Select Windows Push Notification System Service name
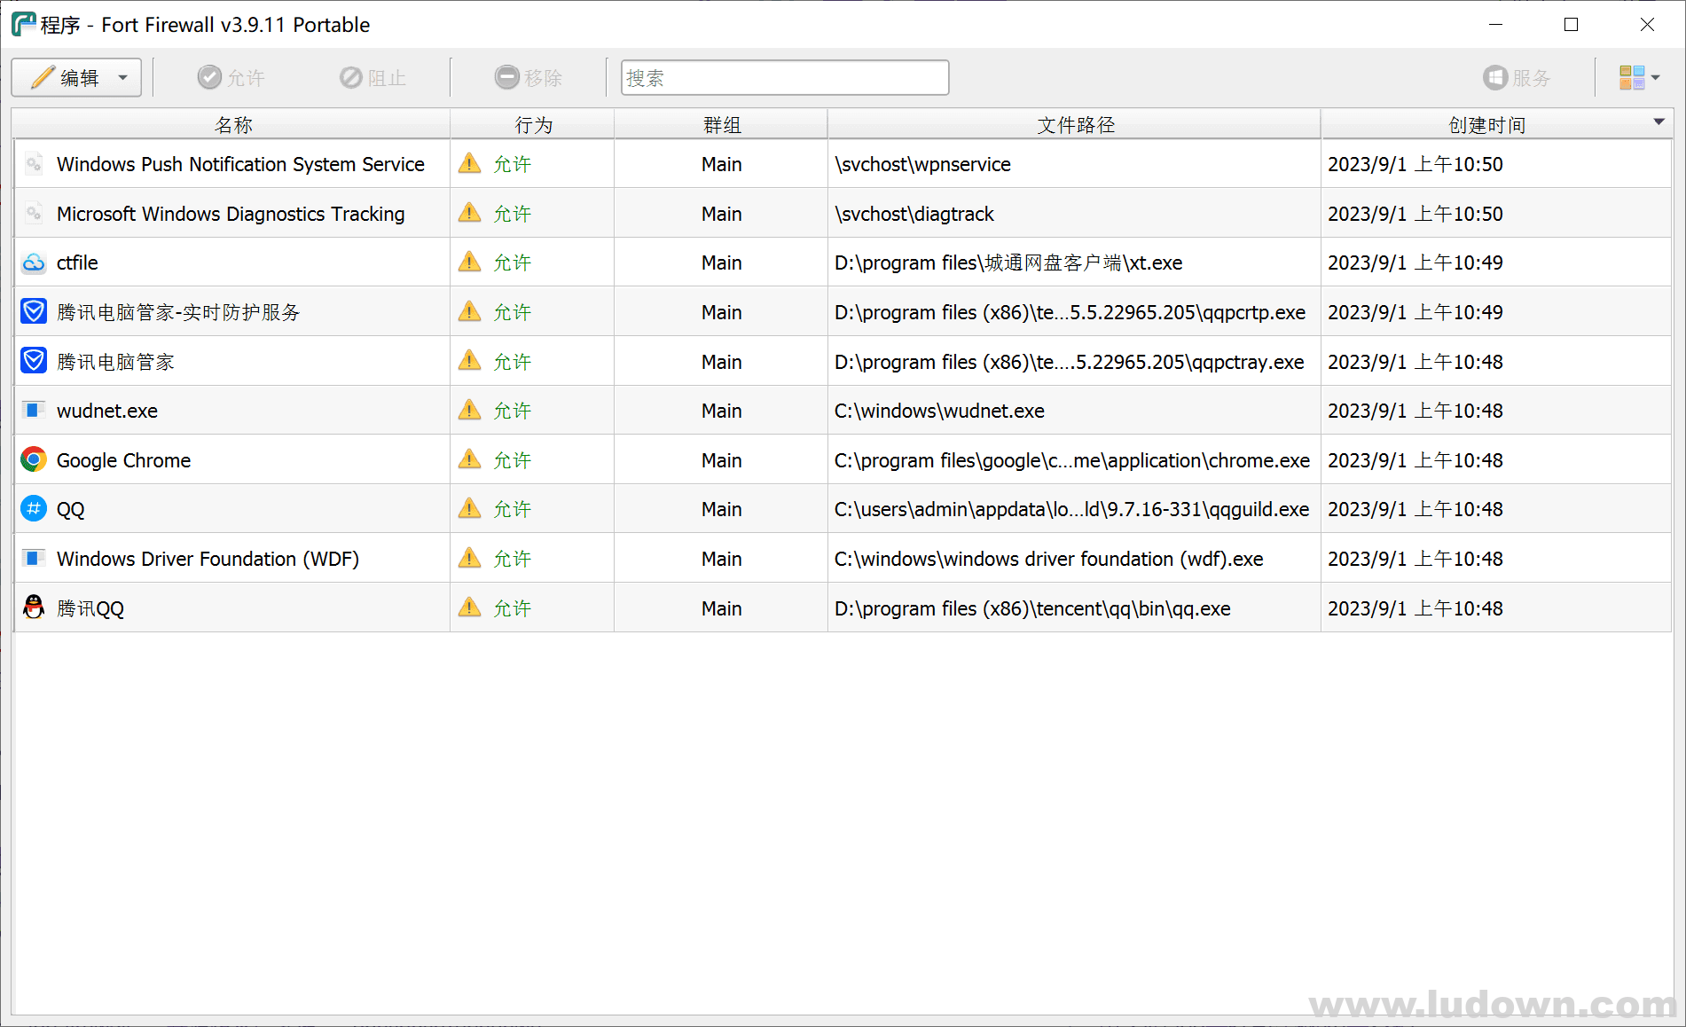Screen dimensions: 1686x1027 [240, 164]
